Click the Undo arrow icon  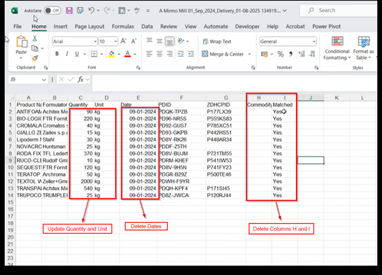[x=91, y=11]
